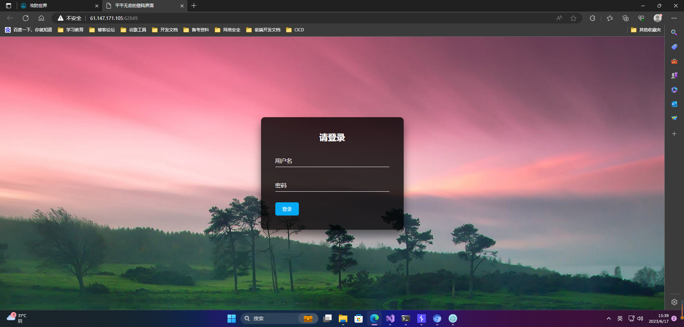Screen dimensions: 684x327
Task: Close the 攻防世界 tab
Action: [x=97, y=6]
